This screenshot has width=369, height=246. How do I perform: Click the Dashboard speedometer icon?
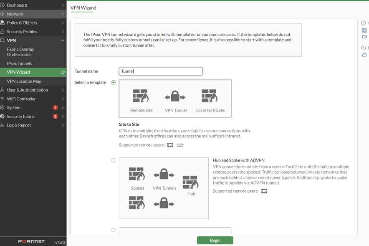click(x=3, y=5)
